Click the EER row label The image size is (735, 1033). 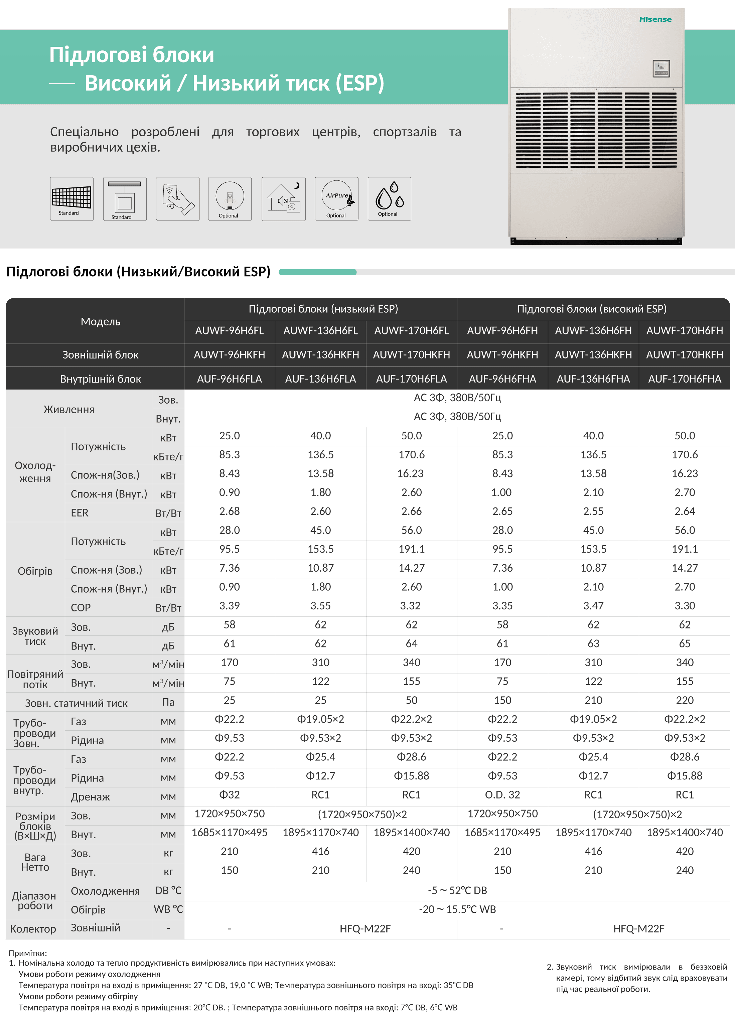[x=80, y=512]
